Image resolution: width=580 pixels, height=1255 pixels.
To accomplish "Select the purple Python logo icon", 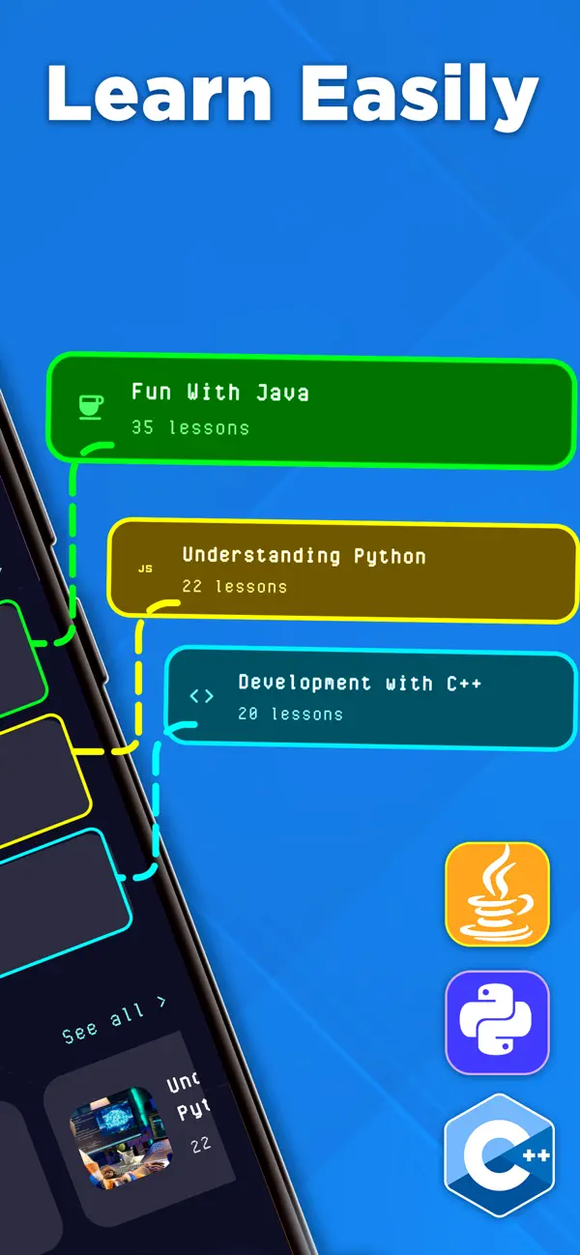I will click(497, 1023).
